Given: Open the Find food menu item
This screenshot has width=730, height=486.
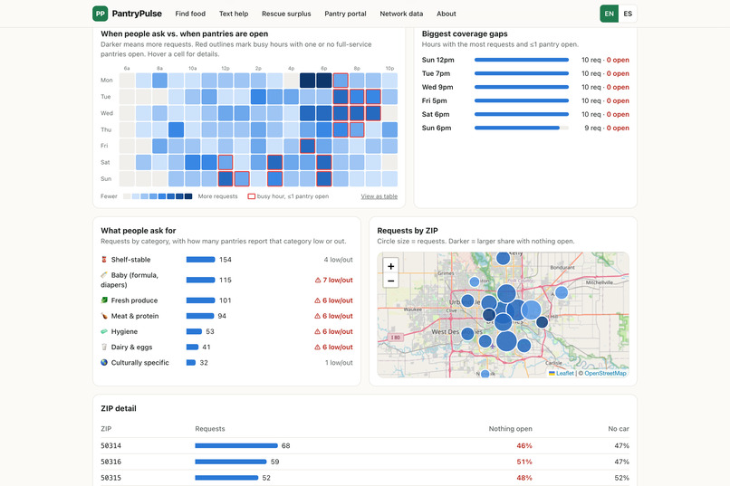Looking at the screenshot, I should point(190,14).
